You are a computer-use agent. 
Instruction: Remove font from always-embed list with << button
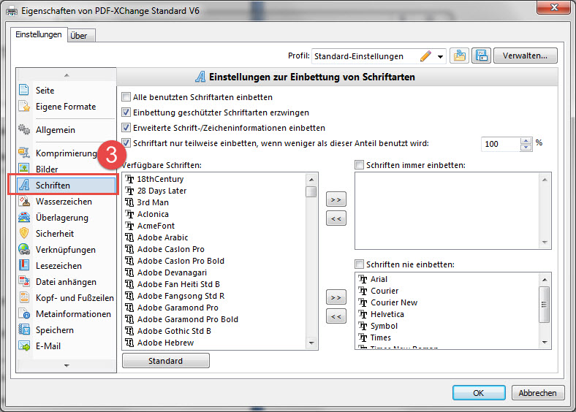336,218
